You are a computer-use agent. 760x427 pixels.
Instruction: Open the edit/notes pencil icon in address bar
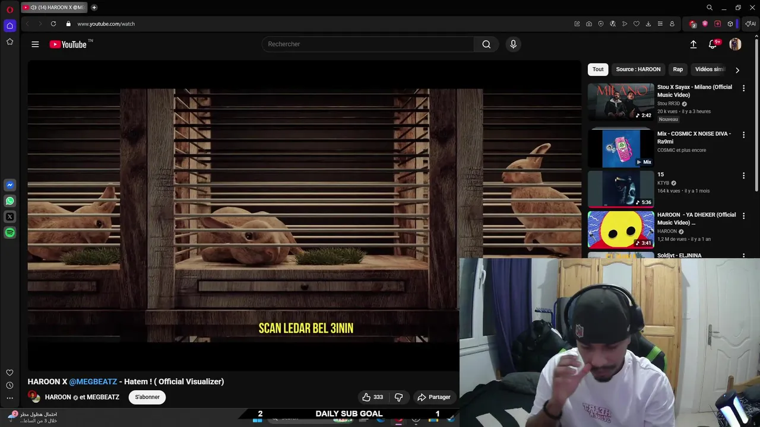tap(577, 24)
